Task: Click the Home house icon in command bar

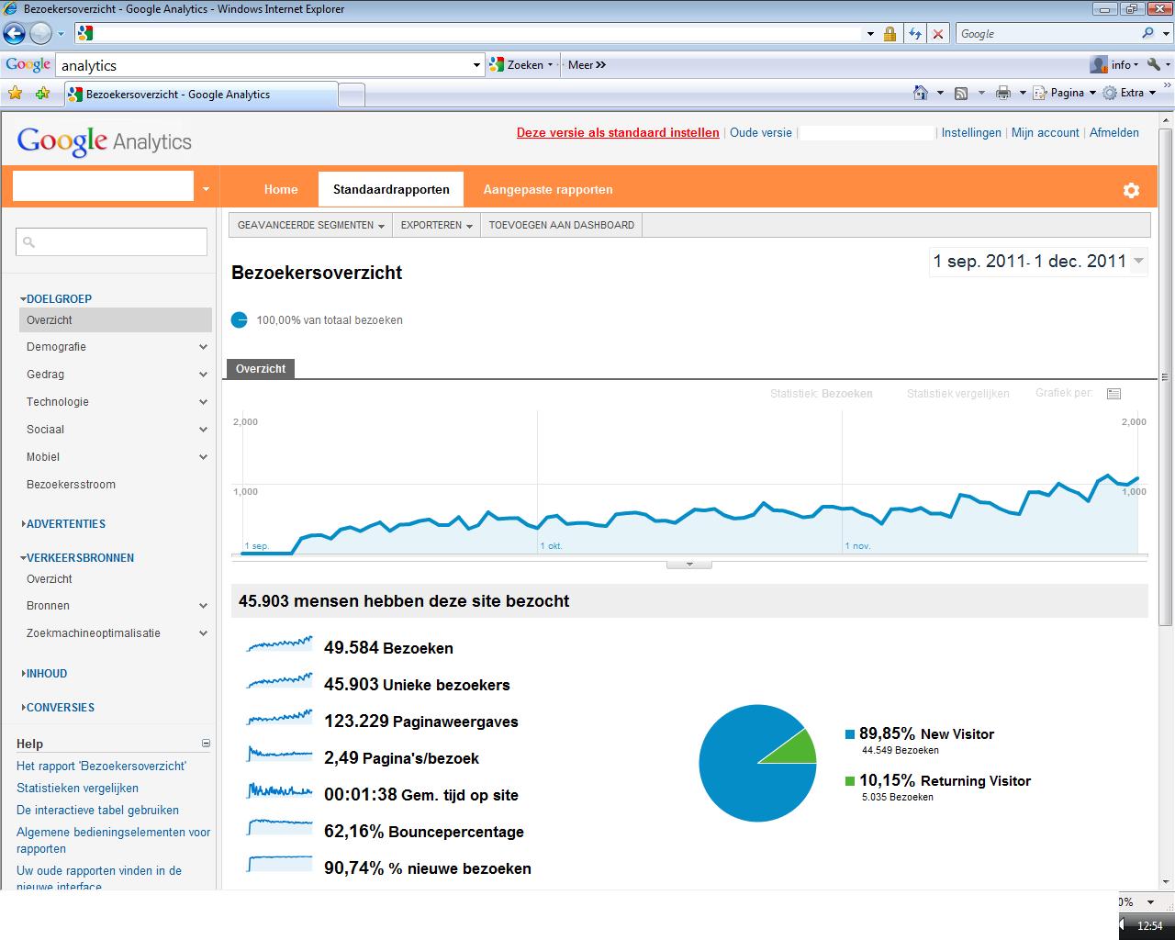Action: point(921,93)
